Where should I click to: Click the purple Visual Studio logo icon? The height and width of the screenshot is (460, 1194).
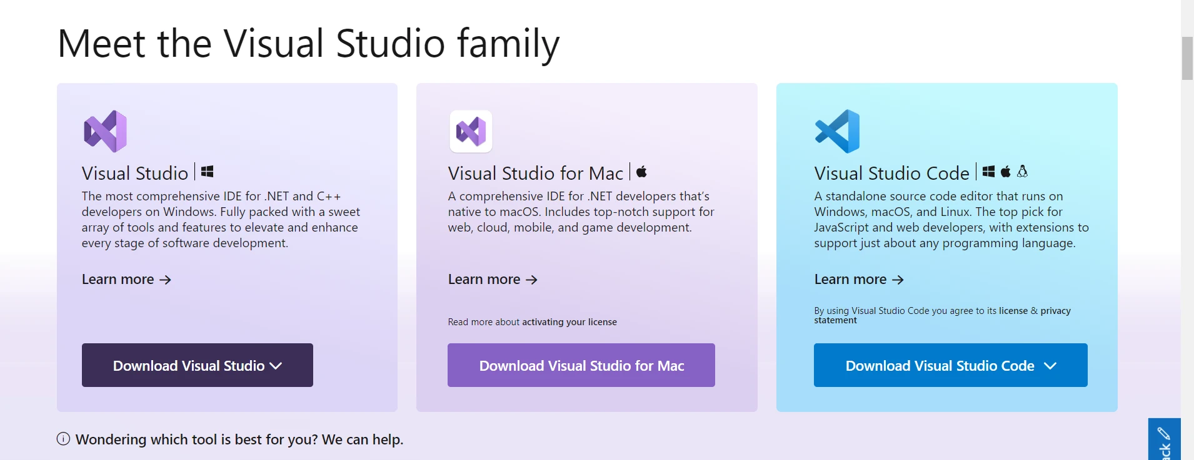click(105, 131)
